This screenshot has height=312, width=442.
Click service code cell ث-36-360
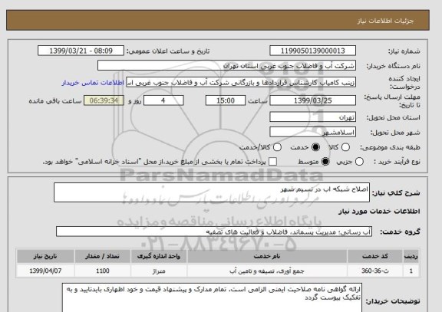[x=375, y=271]
